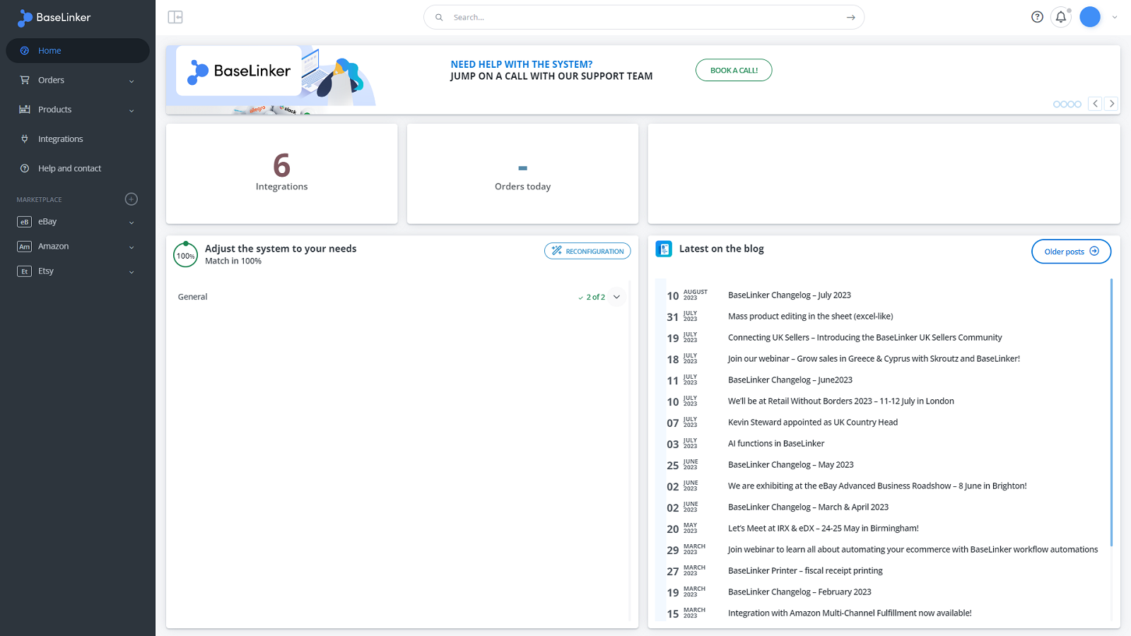This screenshot has width=1131, height=636.
Task: Click the blue user avatar
Action: point(1090,17)
